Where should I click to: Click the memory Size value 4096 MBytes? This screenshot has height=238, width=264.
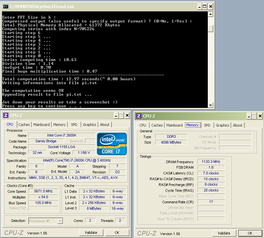click(171, 142)
